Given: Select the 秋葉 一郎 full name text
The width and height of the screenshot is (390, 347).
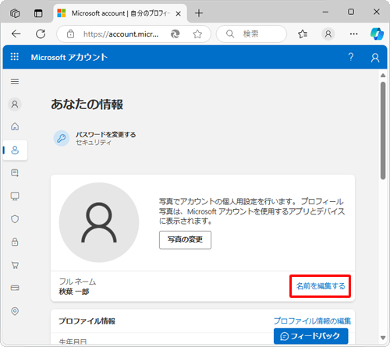Looking at the screenshot, I should click(x=74, y=292).
